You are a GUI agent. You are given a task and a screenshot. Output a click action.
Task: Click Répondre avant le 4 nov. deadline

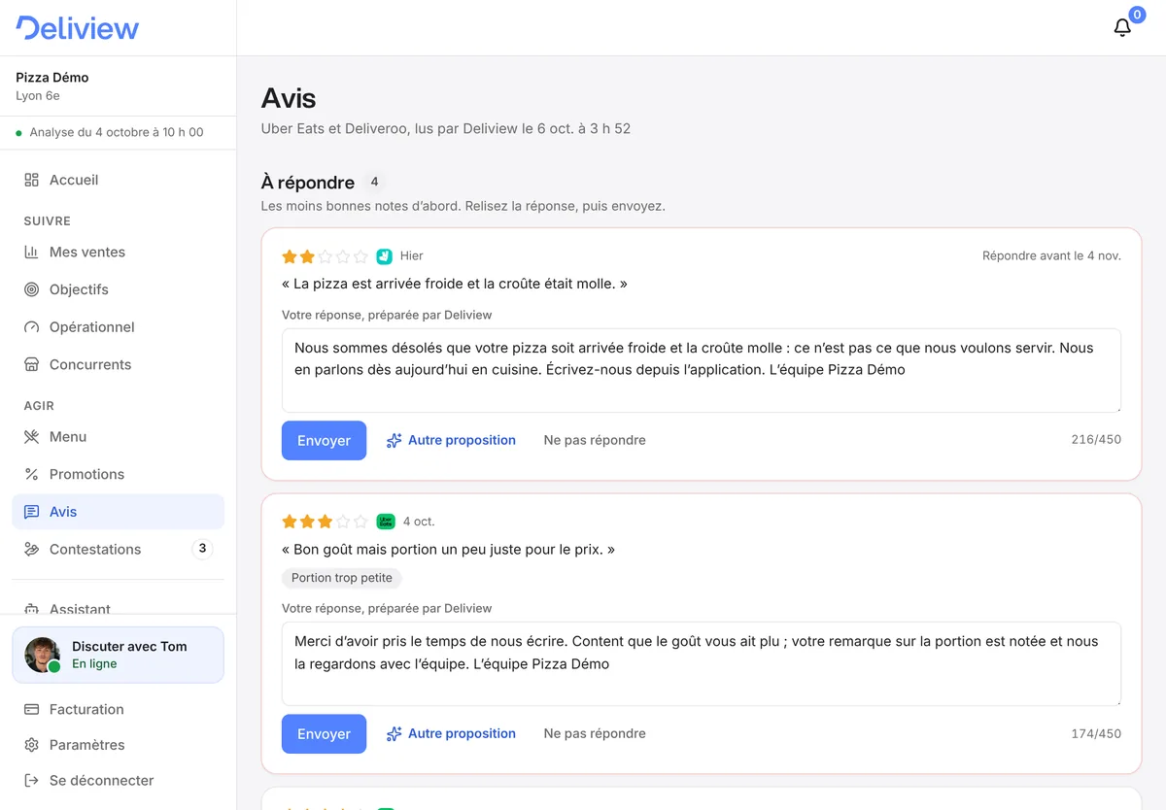tap(1051, 255)
